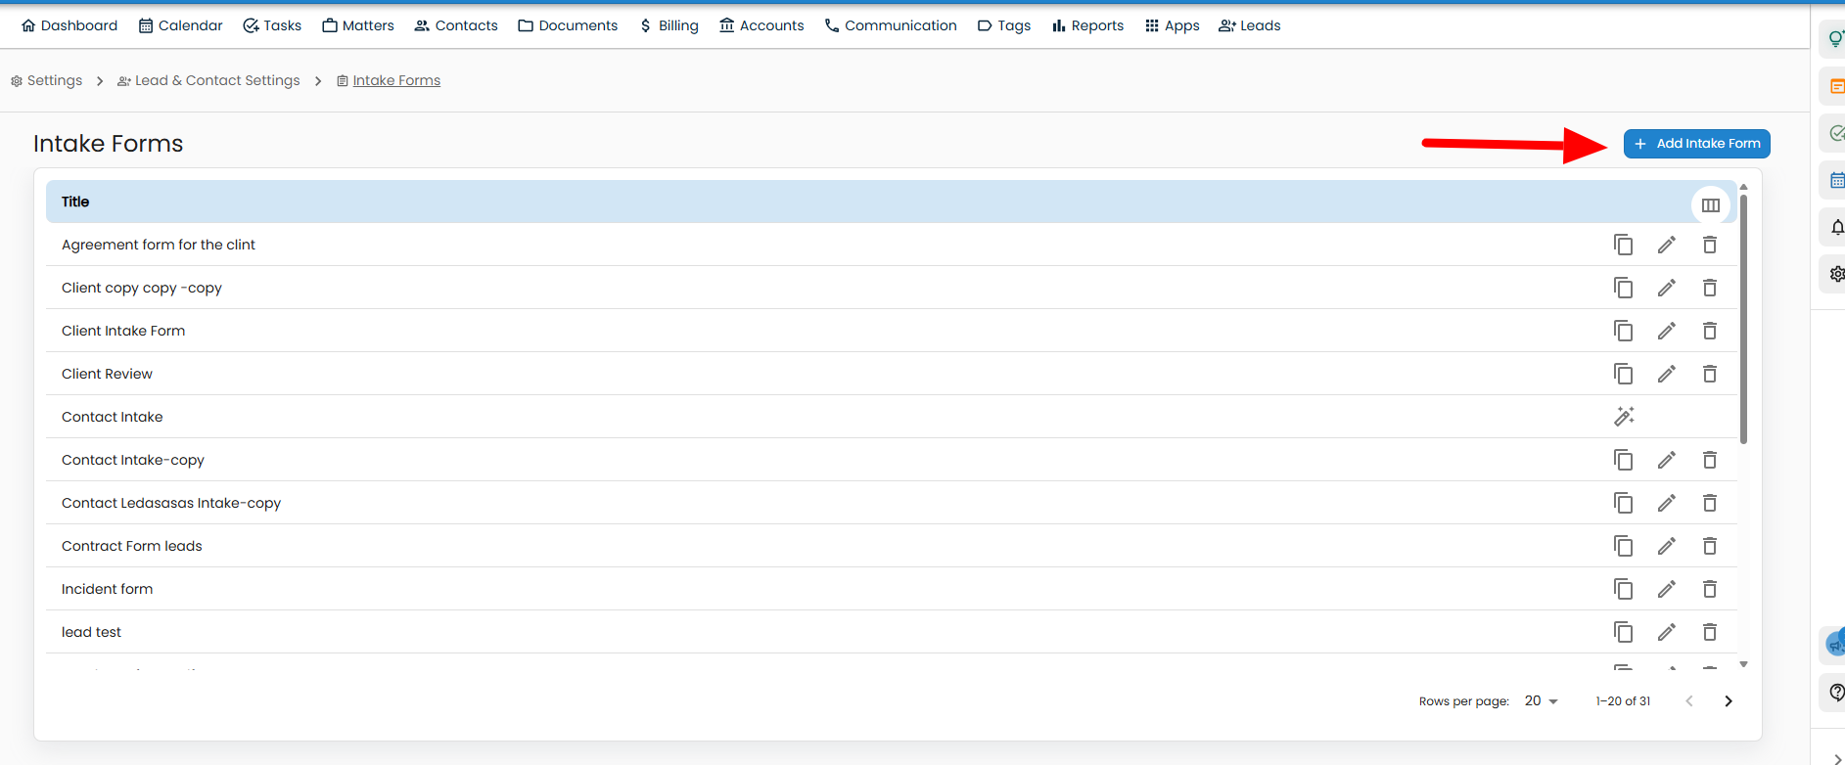
Task: Open notifications bell in right sidebar
Action: click(x=1836, y=227)
